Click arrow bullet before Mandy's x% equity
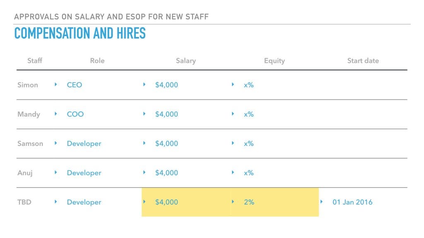The width and height of the screenshot is (424, 238). [233, 114]
